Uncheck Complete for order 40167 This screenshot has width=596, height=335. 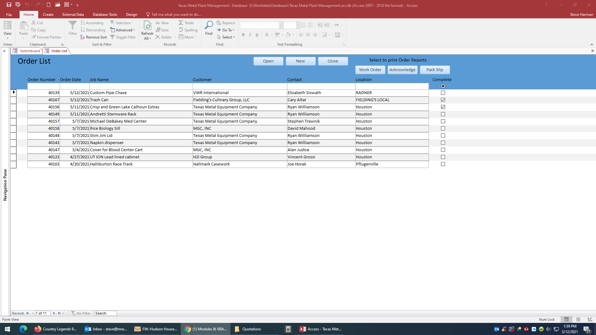click(x=443, y=100)
